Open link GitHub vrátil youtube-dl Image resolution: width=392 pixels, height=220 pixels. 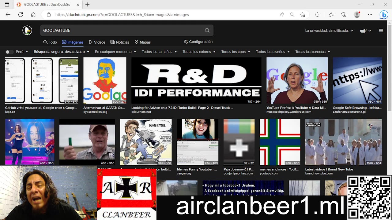click(x=41, y=108)
